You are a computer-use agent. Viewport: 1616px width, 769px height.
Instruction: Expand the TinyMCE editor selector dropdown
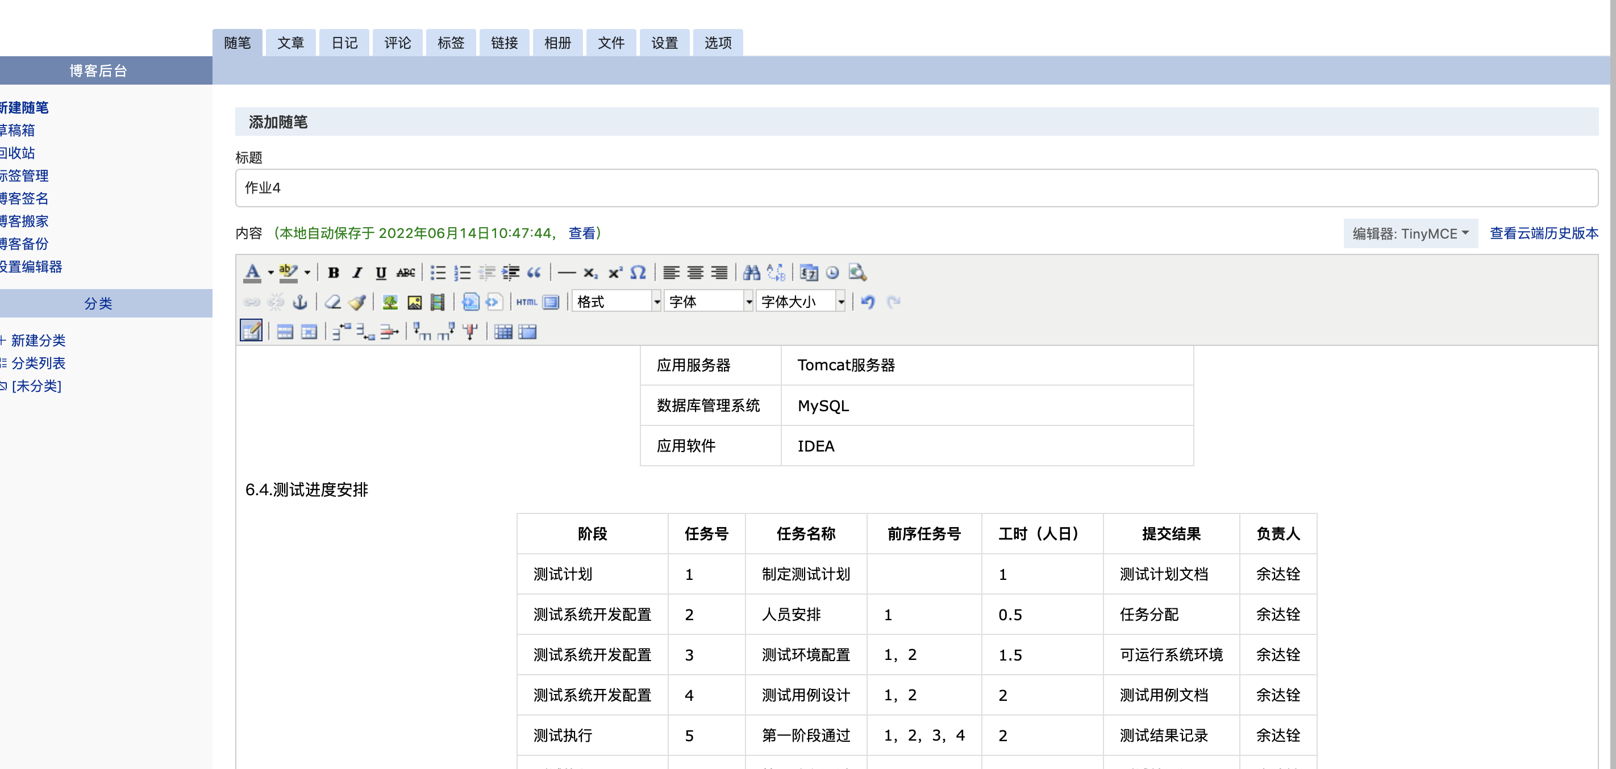pyautogui.click(x=1410, y=233)
